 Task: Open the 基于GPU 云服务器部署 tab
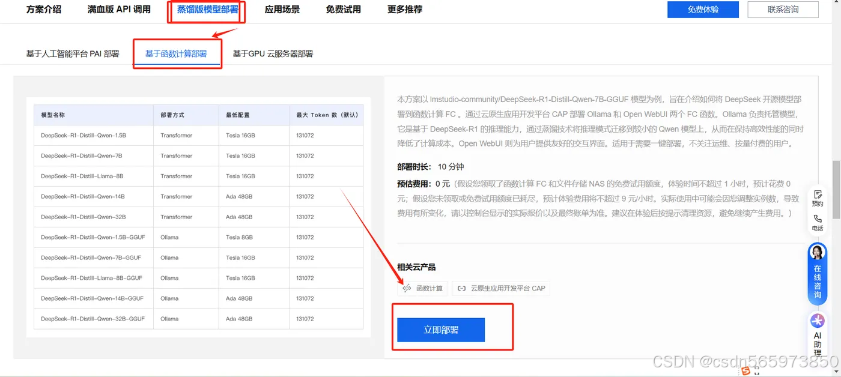(x=272, y=53)
